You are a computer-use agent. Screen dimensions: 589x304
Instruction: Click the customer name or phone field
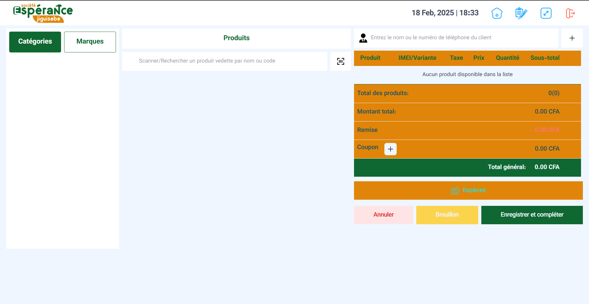460,38
